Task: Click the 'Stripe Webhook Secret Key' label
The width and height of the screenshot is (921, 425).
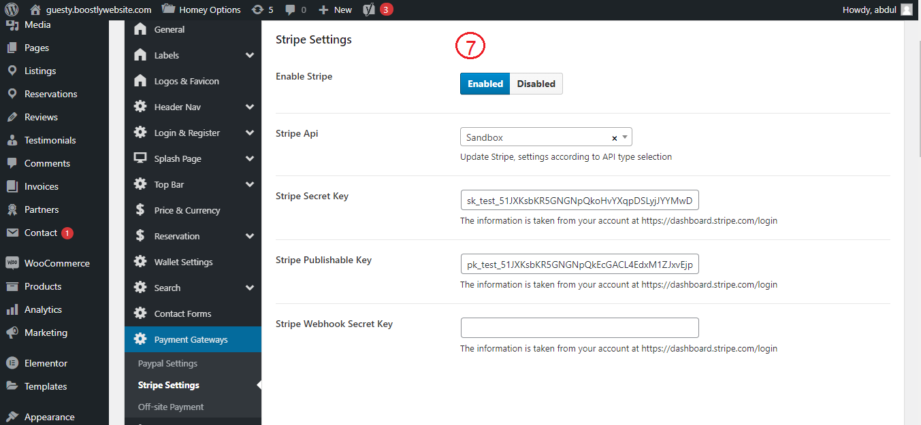Action: [334, 324]
